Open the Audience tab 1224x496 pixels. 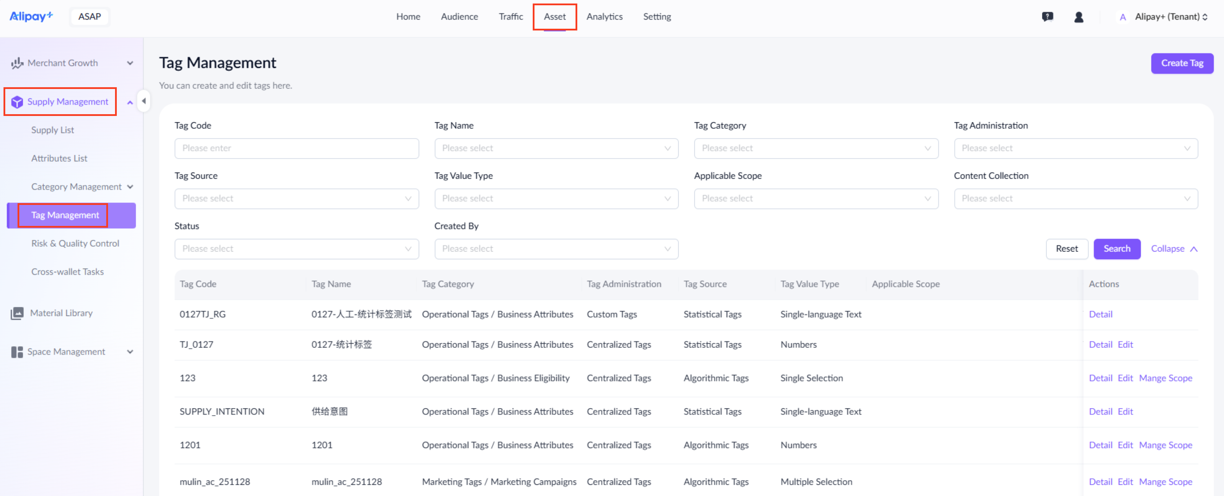pyautogui.click(x=459, y=17)
